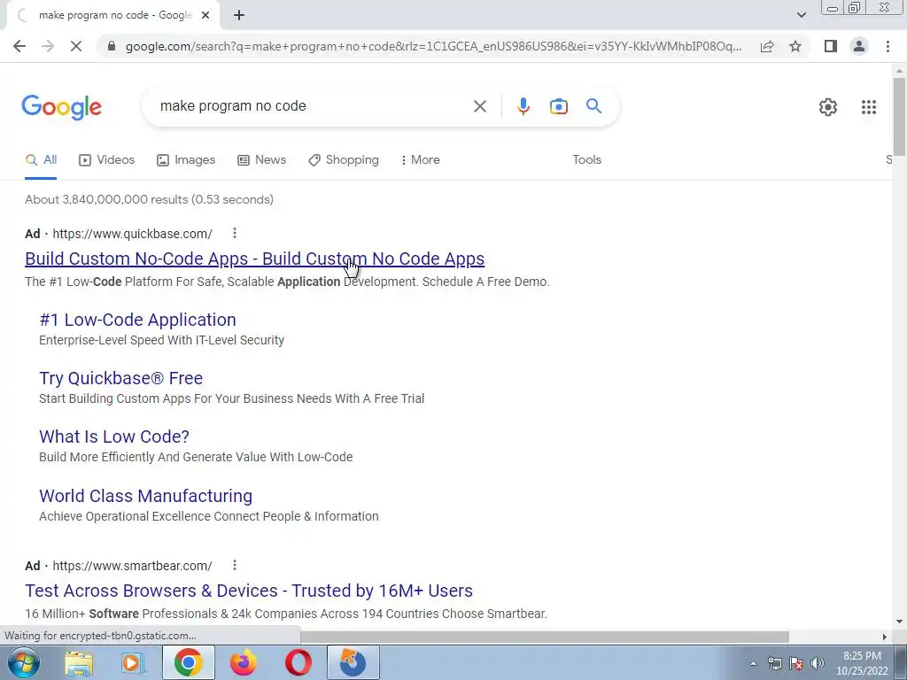907x680 pixels.
Task: Open the browser side panel
Action: click(x=831, y=46)
